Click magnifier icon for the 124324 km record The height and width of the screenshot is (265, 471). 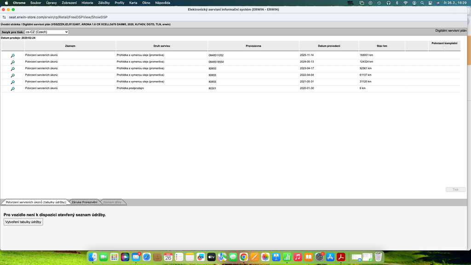[x=13, y=62]
